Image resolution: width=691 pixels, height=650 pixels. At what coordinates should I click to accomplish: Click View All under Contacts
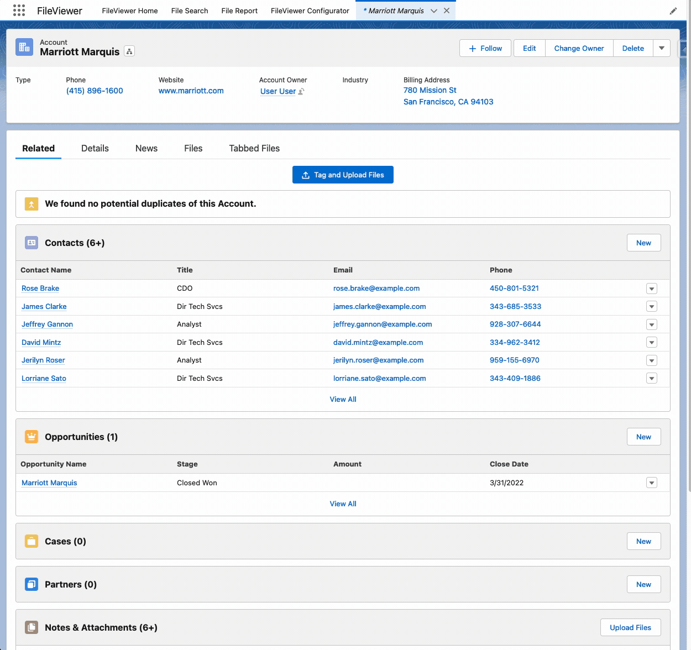[x=343, y=399]
